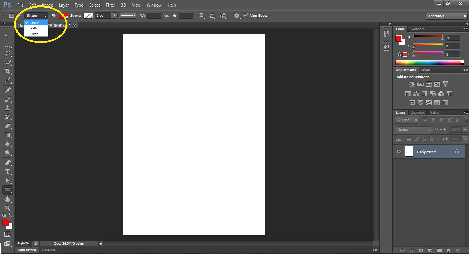Hide the Background layer visibility
Image resolution: width=469 pixels, height=254 pixels.
click(x=398, y=151)
